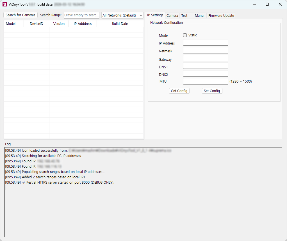Open the All Networks (Default) dropdown

(x=122, y=15)
